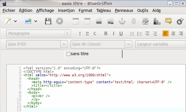The height and width of the screenshot is (112, 186).
Task: Toggle italic formatting
Action: point(113,33)
